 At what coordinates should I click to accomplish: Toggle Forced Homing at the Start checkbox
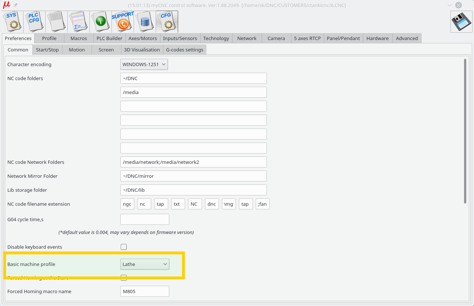pyautogui.click(x=124, y=278)
